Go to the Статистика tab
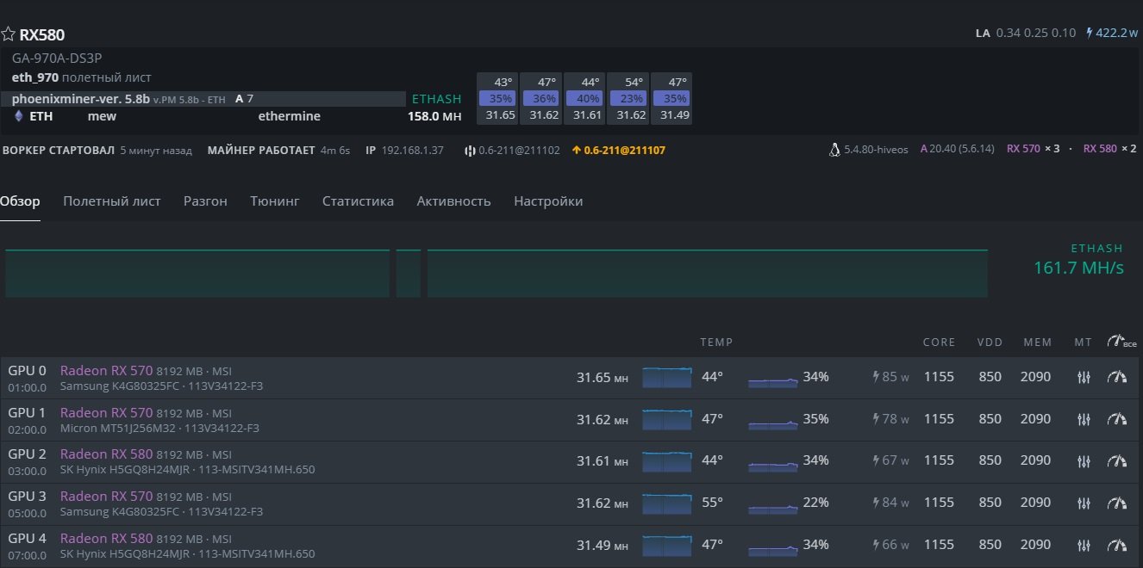 coord(358,201)
